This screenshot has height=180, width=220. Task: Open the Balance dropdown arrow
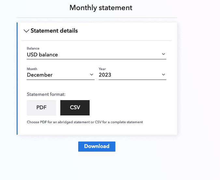163,54
